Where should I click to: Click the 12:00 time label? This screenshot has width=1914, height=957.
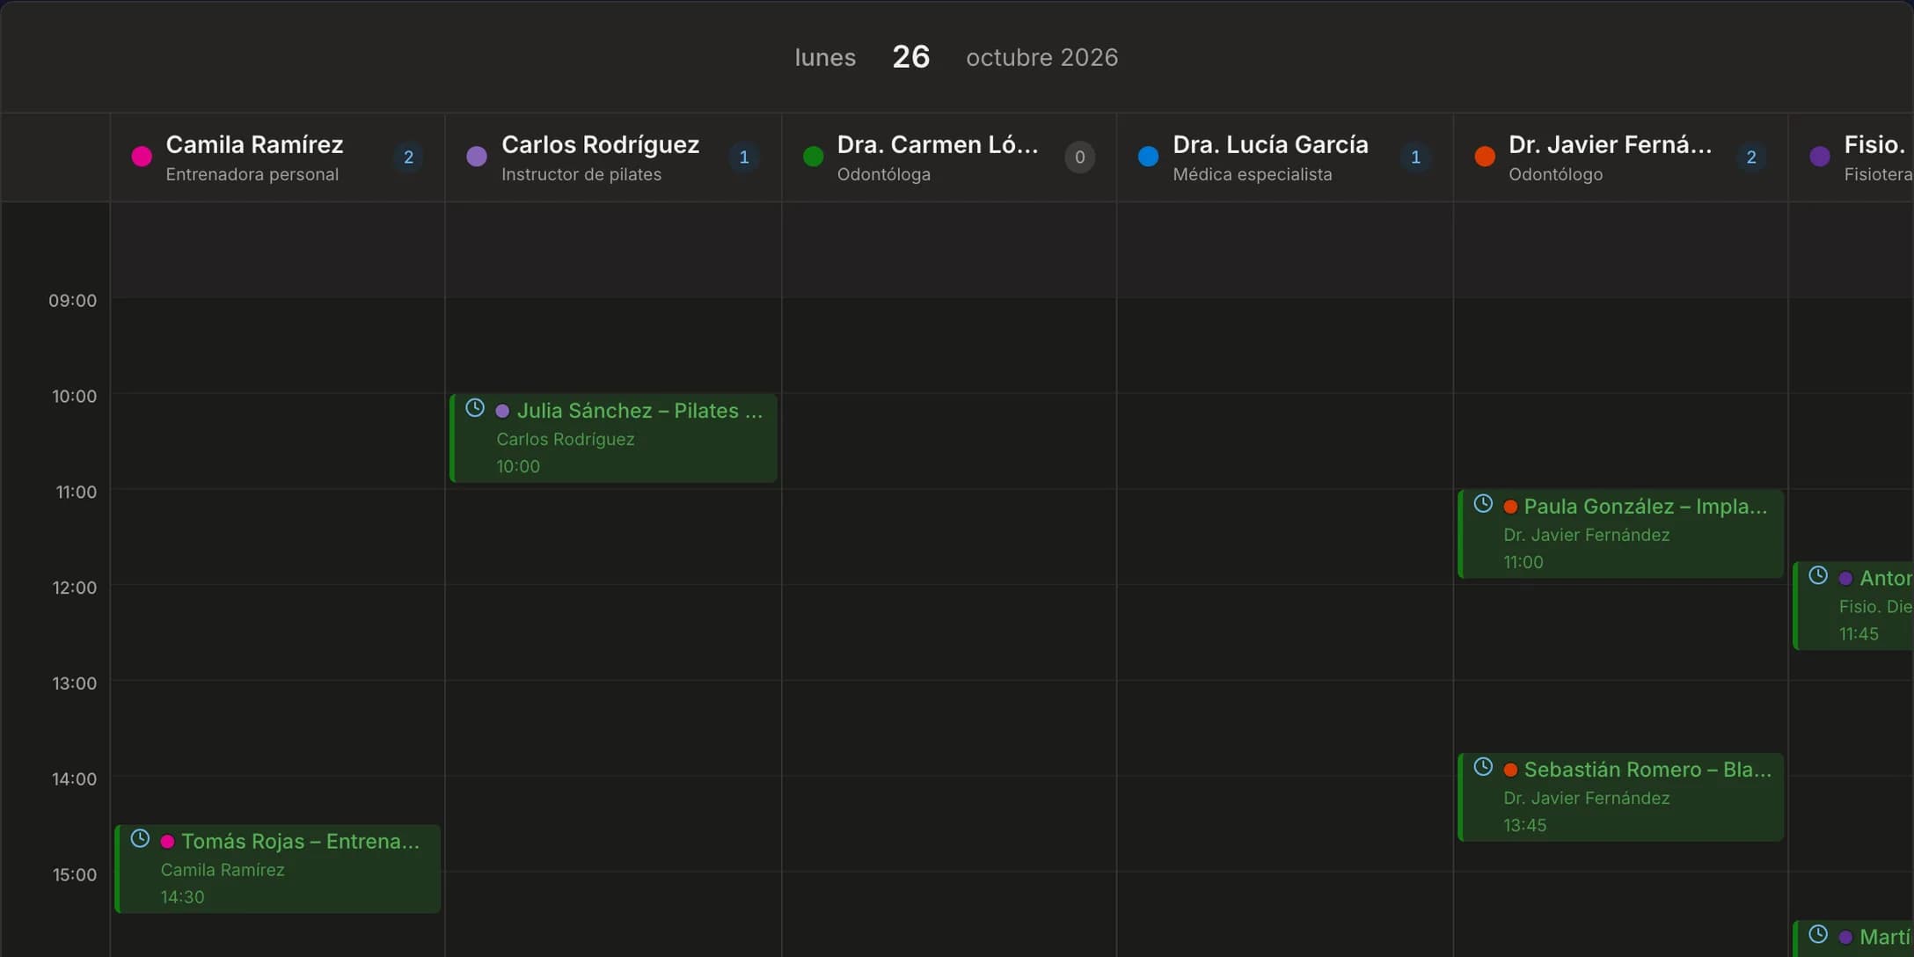pyautogui.click(x=75, y=588)
